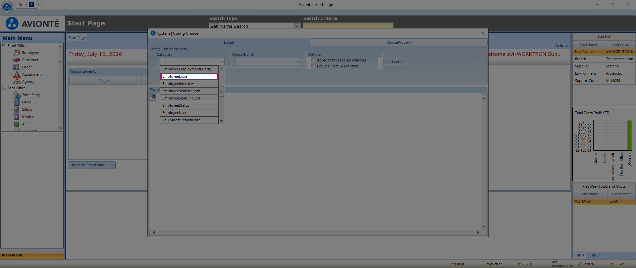Screen dimensions: 636x268
Task: Select EmployeeSkillUnitType from the list
Action: [189, 98]
